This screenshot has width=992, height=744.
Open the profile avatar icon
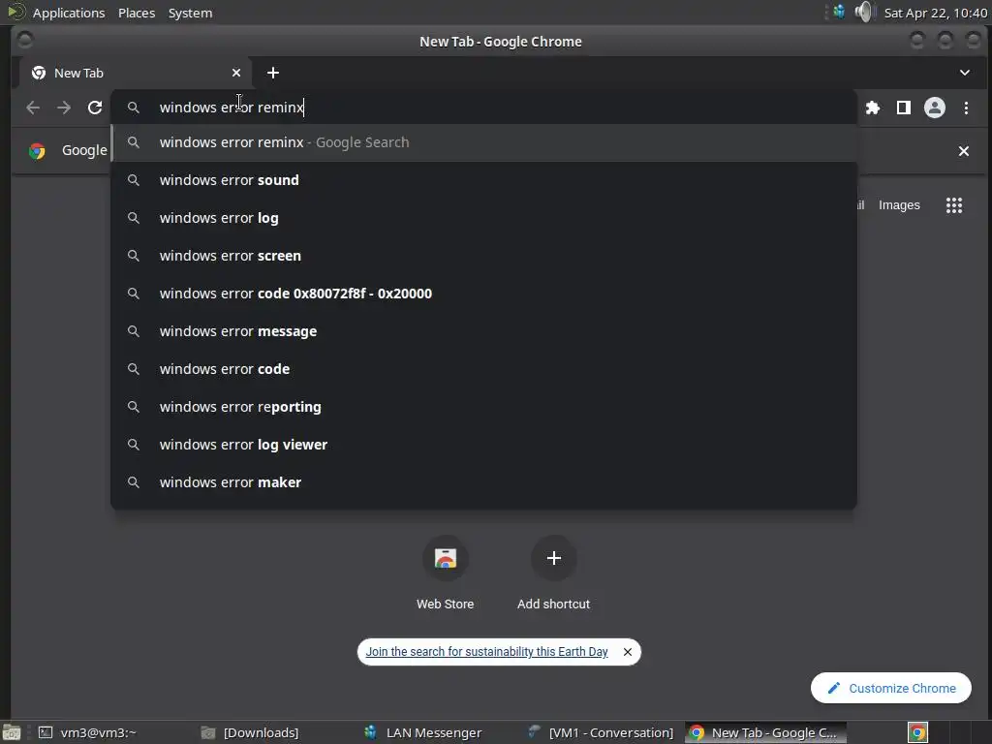click(935, 108)
